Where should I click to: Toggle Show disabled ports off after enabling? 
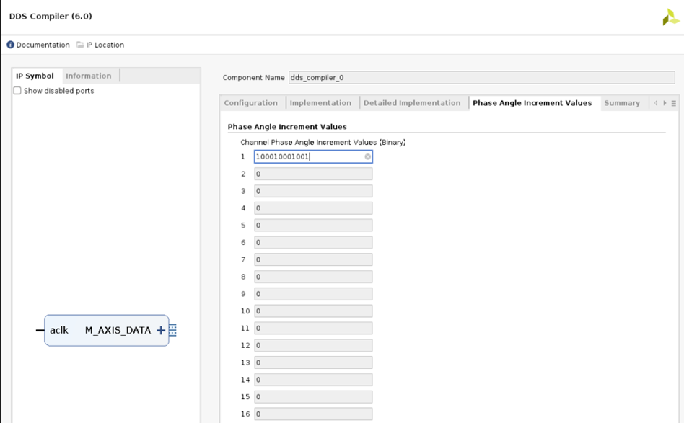(x=16, y=91)
